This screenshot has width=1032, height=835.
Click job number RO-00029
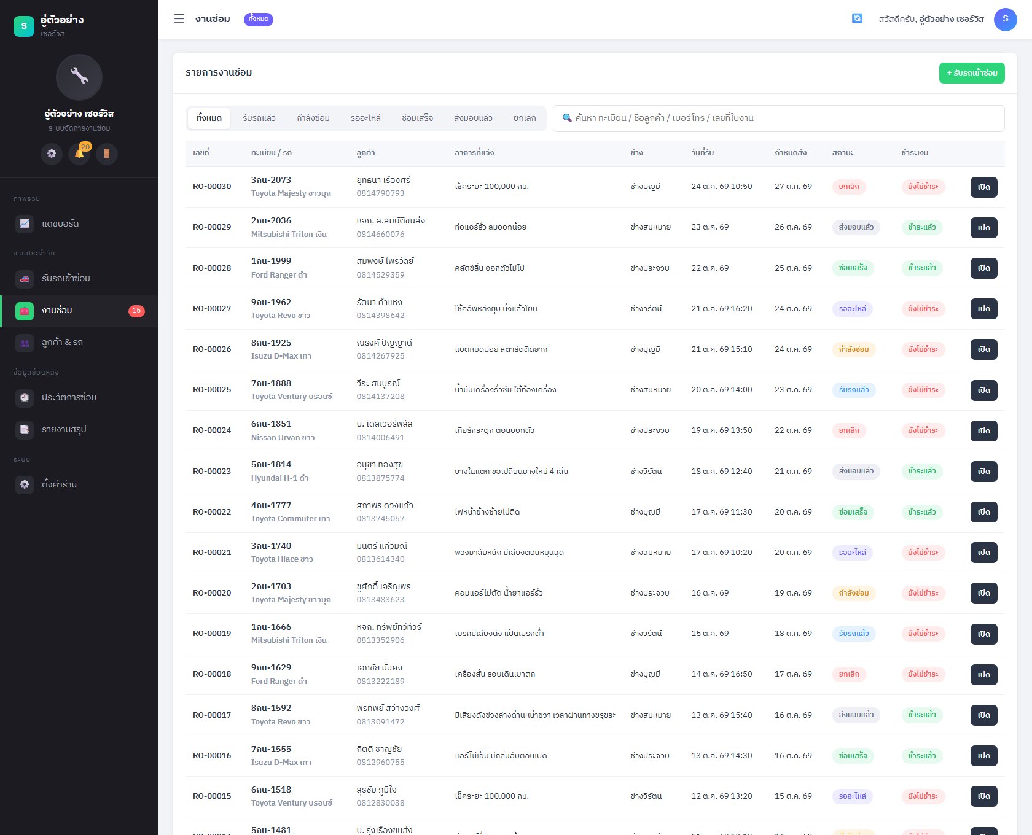coord(212,227)
